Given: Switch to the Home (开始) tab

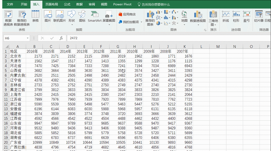Looking at the screenshot, I should pos(24,4).
